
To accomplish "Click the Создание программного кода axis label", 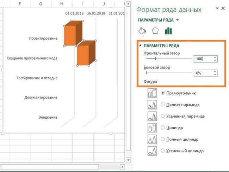I will coord(32,58).
